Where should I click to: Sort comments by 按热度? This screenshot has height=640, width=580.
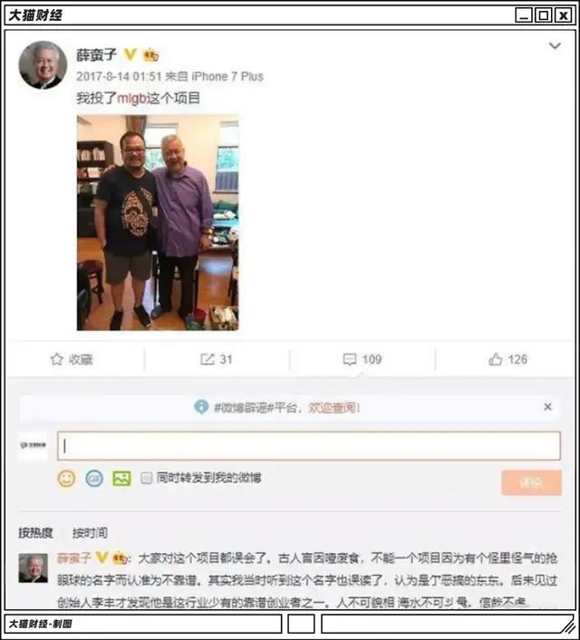35,533
